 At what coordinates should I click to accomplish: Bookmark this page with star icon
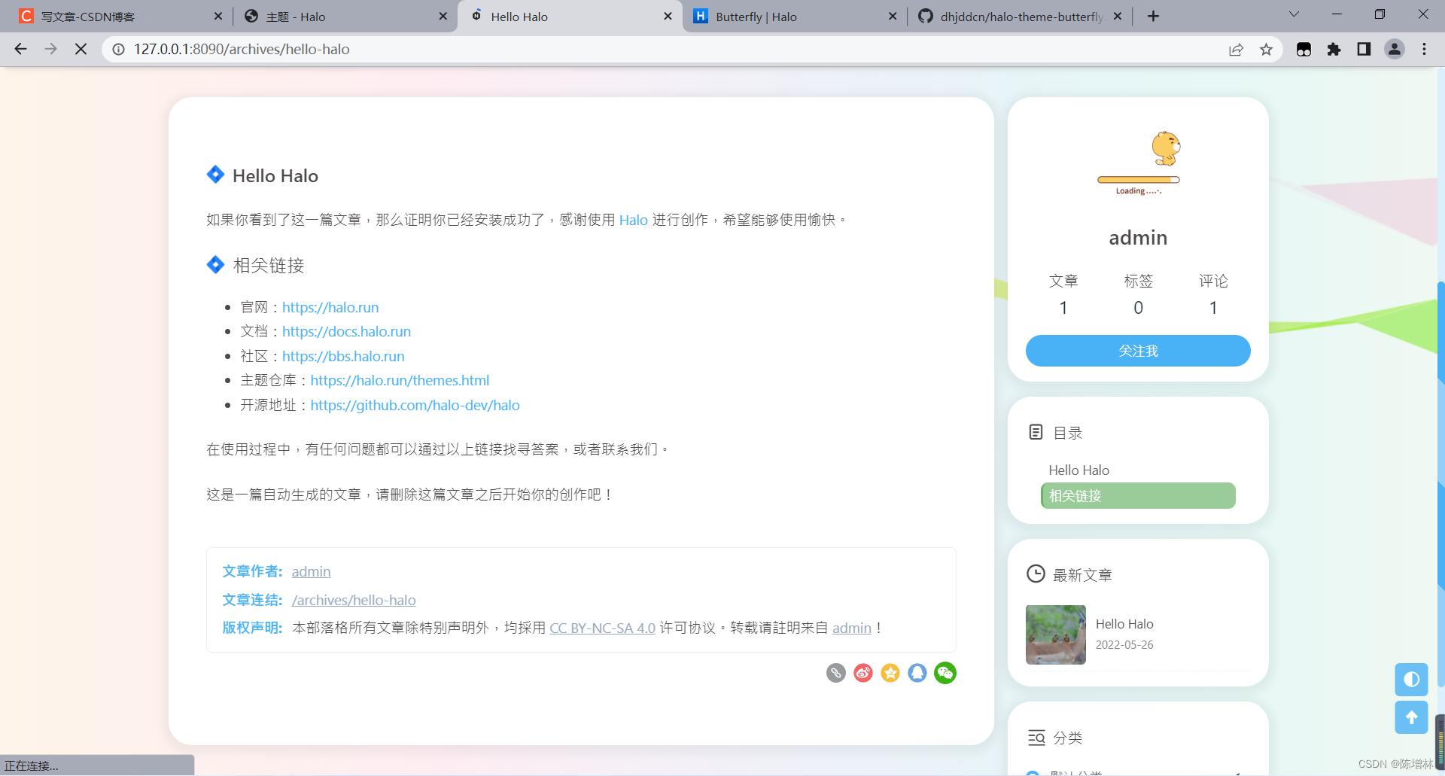(1266, 49)
